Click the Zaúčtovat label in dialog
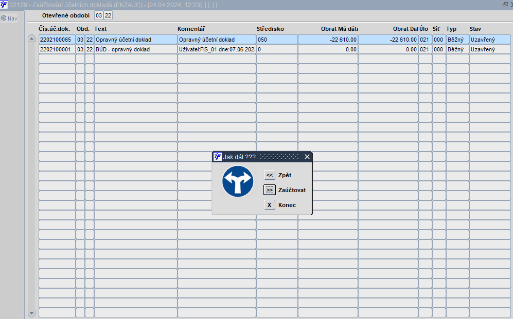Viewport: 513px width, 319px height. (x=292, y=190)
